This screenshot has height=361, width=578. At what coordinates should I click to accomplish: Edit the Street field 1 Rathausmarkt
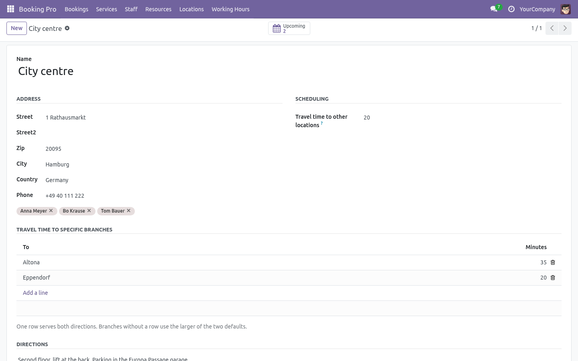pyautogui.click(x=164, y=117)
